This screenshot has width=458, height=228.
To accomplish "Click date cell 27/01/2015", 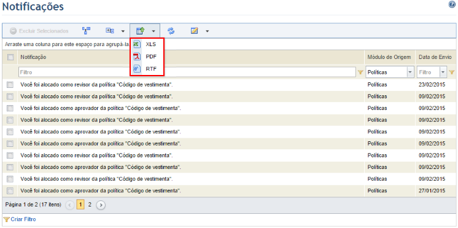I will [432, 191].
